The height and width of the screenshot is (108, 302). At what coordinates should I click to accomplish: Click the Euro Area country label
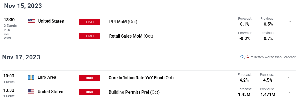click(47, 77)
